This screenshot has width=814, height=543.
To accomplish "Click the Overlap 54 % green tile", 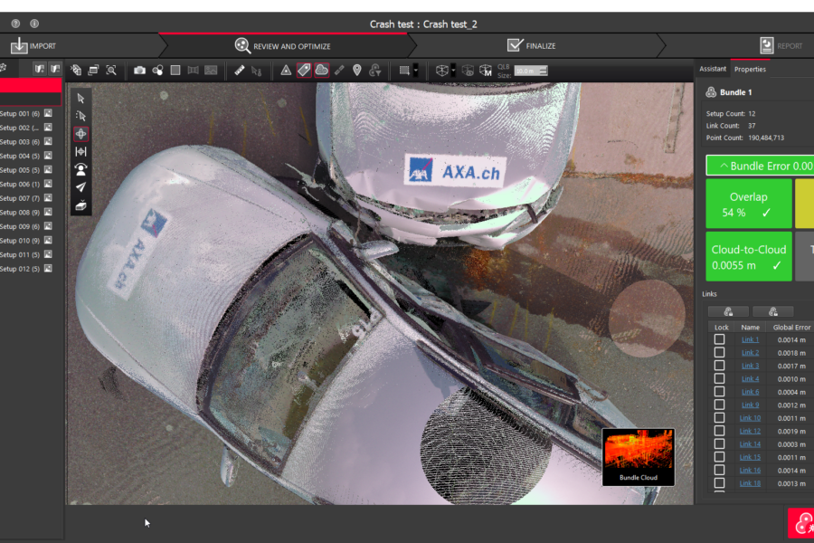I will click(749, 204).
